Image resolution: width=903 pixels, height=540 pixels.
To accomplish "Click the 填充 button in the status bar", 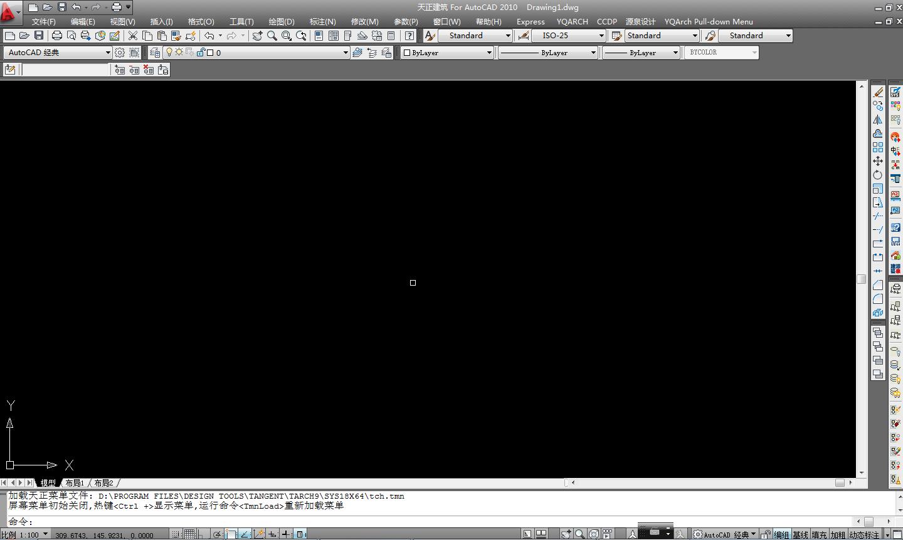I will point(819,534).
